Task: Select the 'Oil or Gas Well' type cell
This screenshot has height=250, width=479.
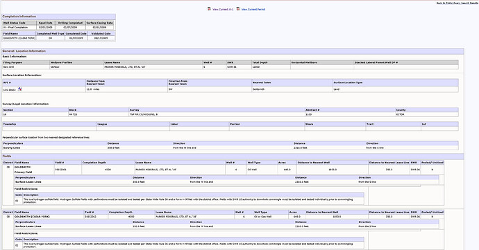Action: coord(271,217)
